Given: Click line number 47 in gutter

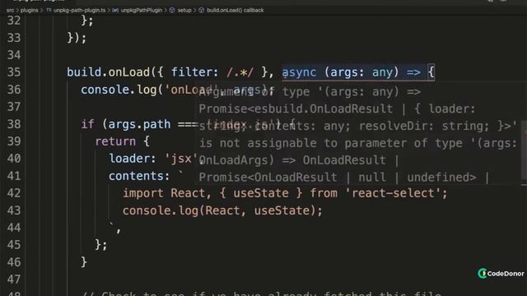Looking at the screenshot, I should point(14,280).
